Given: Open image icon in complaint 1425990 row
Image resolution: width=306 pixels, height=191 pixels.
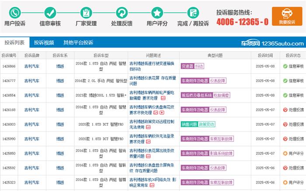Looking at the screenshot, I should 148,142.
